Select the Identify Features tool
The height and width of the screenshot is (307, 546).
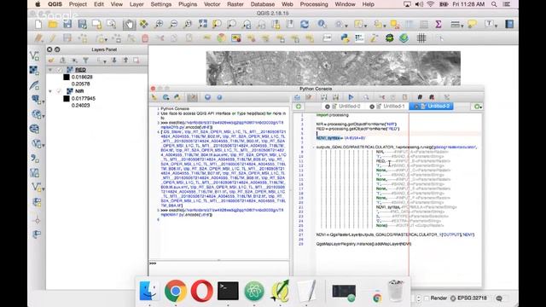click(322, 24)
